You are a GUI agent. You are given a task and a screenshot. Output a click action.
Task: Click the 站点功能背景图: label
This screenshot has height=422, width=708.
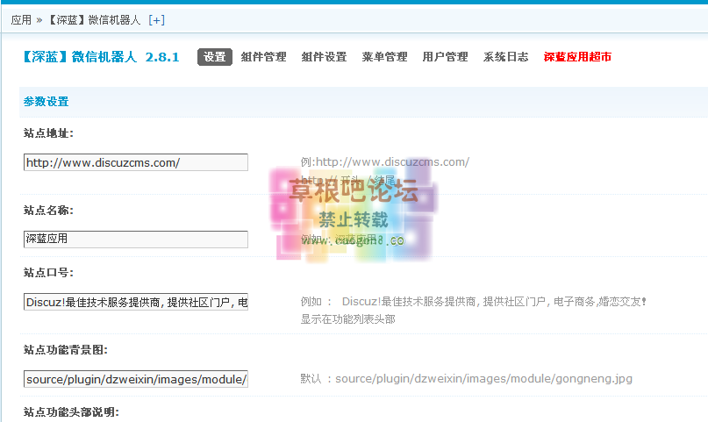66,350
